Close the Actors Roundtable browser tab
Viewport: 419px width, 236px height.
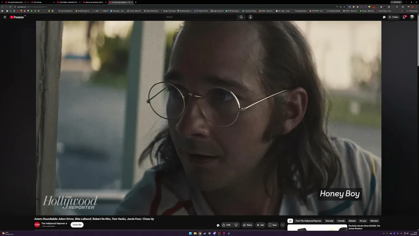point(132,2)
